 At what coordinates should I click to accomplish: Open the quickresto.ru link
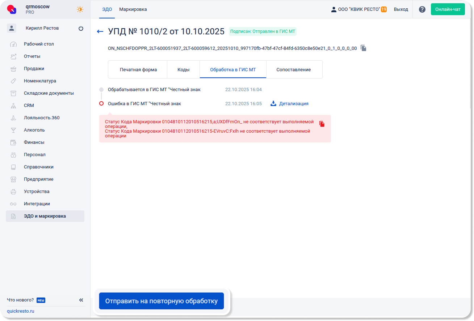pyautogui.click(x=21, y=311)
